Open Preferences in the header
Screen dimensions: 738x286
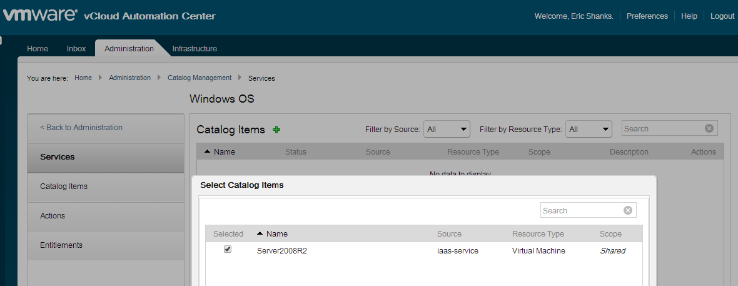(x=647, y=16)
